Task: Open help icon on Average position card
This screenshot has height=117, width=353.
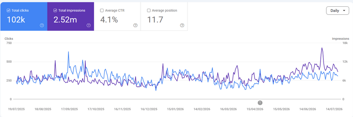Action: [182, 25]
